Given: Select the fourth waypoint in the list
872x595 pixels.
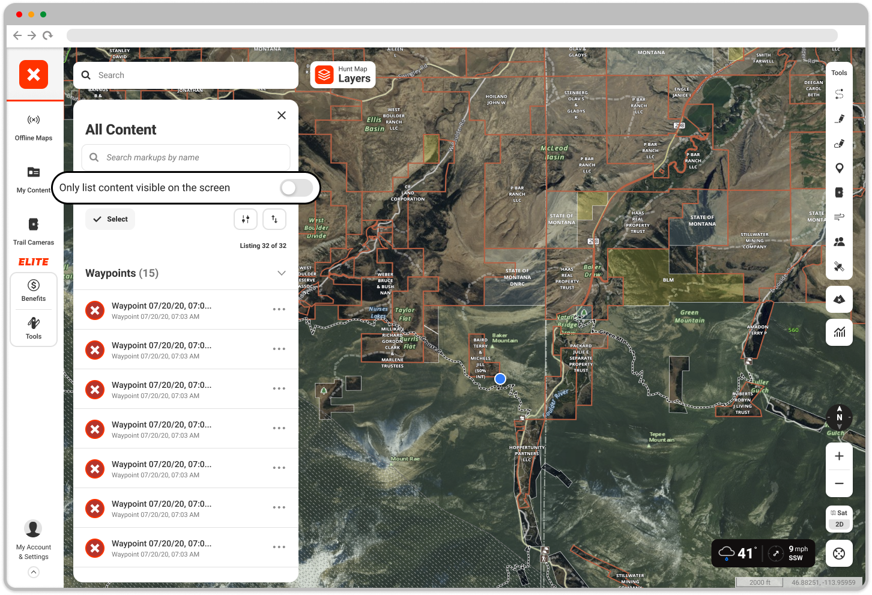Looking at the screenshot, I should click(186, 429).
